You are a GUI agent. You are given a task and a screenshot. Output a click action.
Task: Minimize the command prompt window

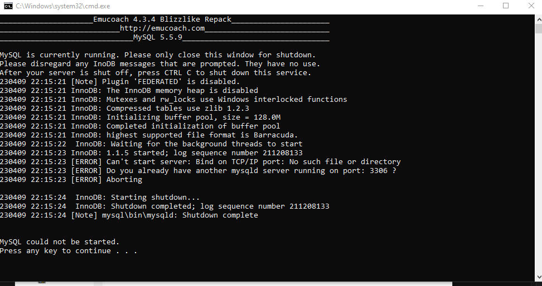(480, 6)
